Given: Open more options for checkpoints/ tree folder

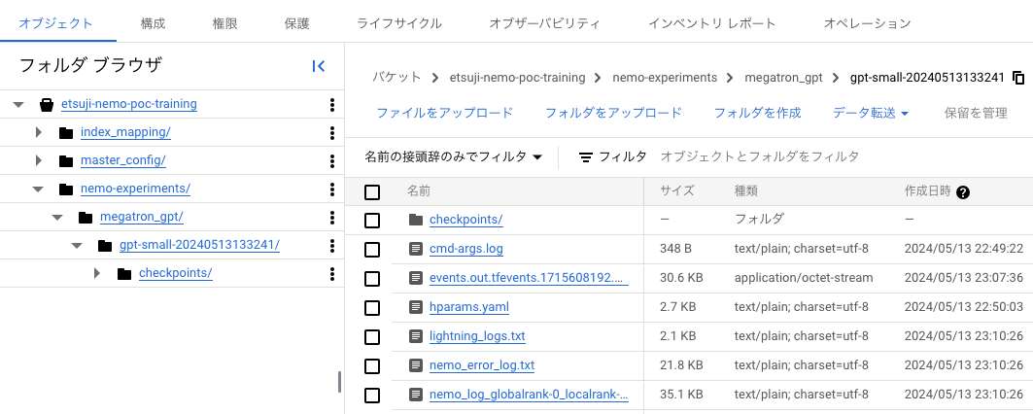Looking at the screenshot, I should 332,273.
